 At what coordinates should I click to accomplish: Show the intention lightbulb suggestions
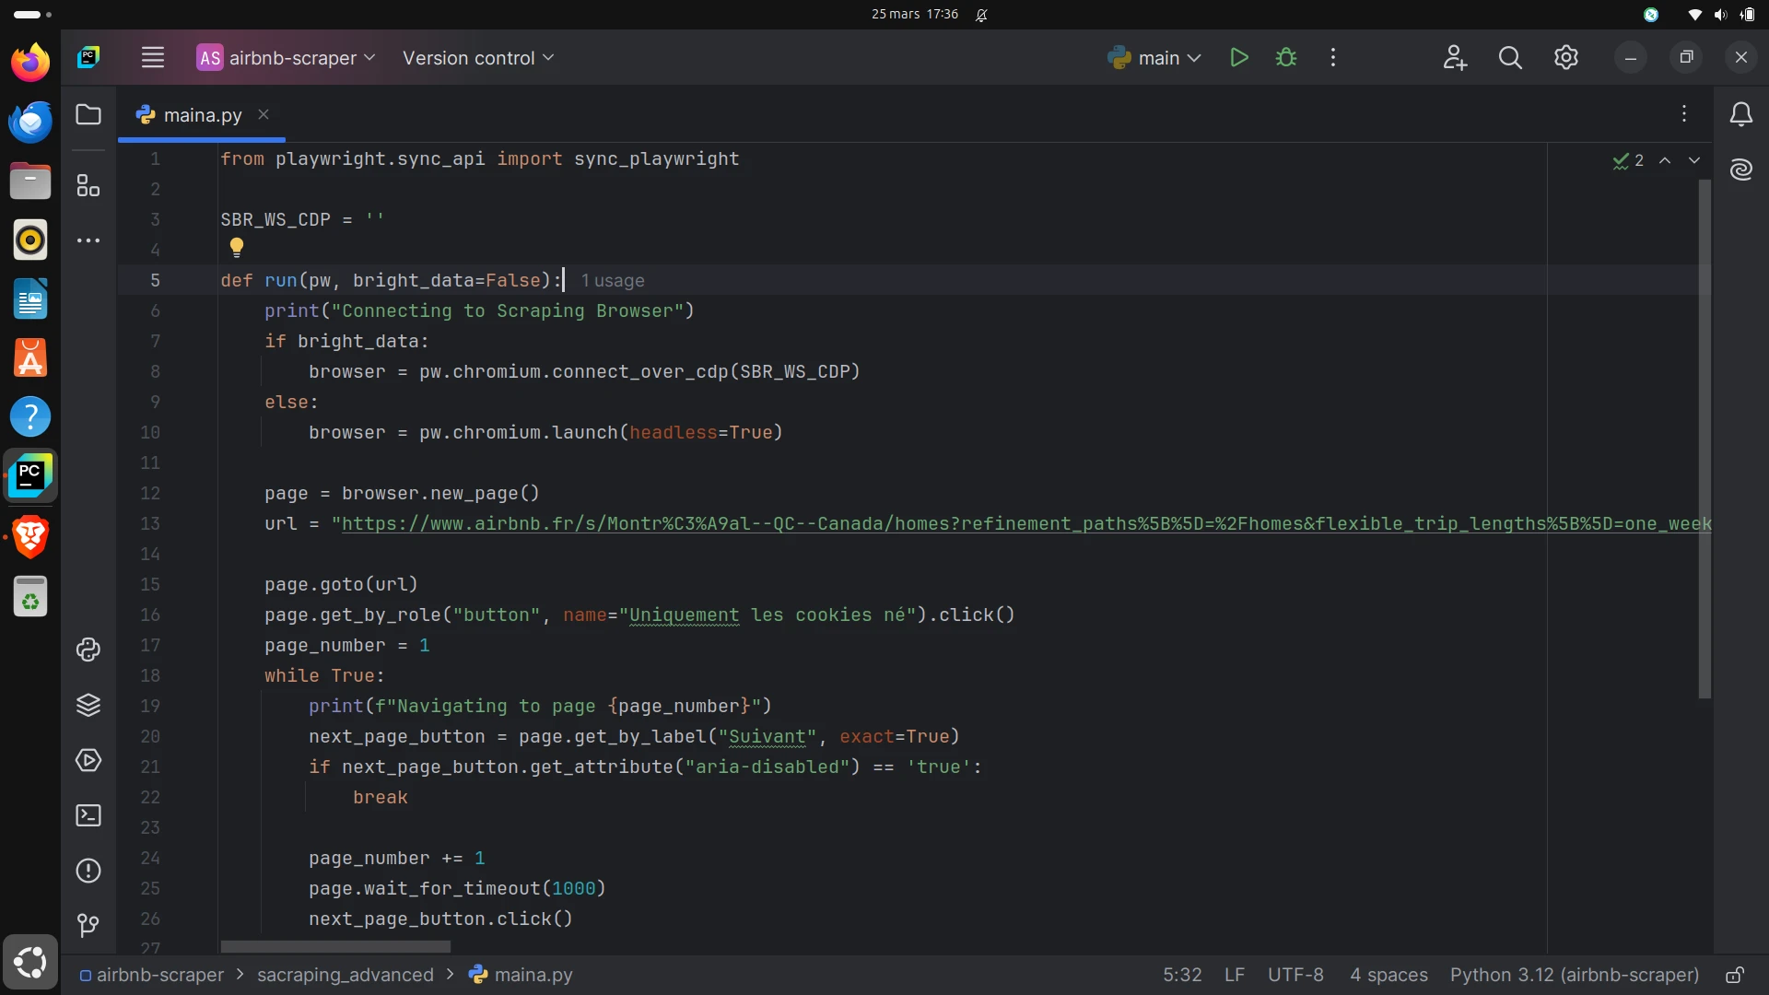(x=237, y=247)
